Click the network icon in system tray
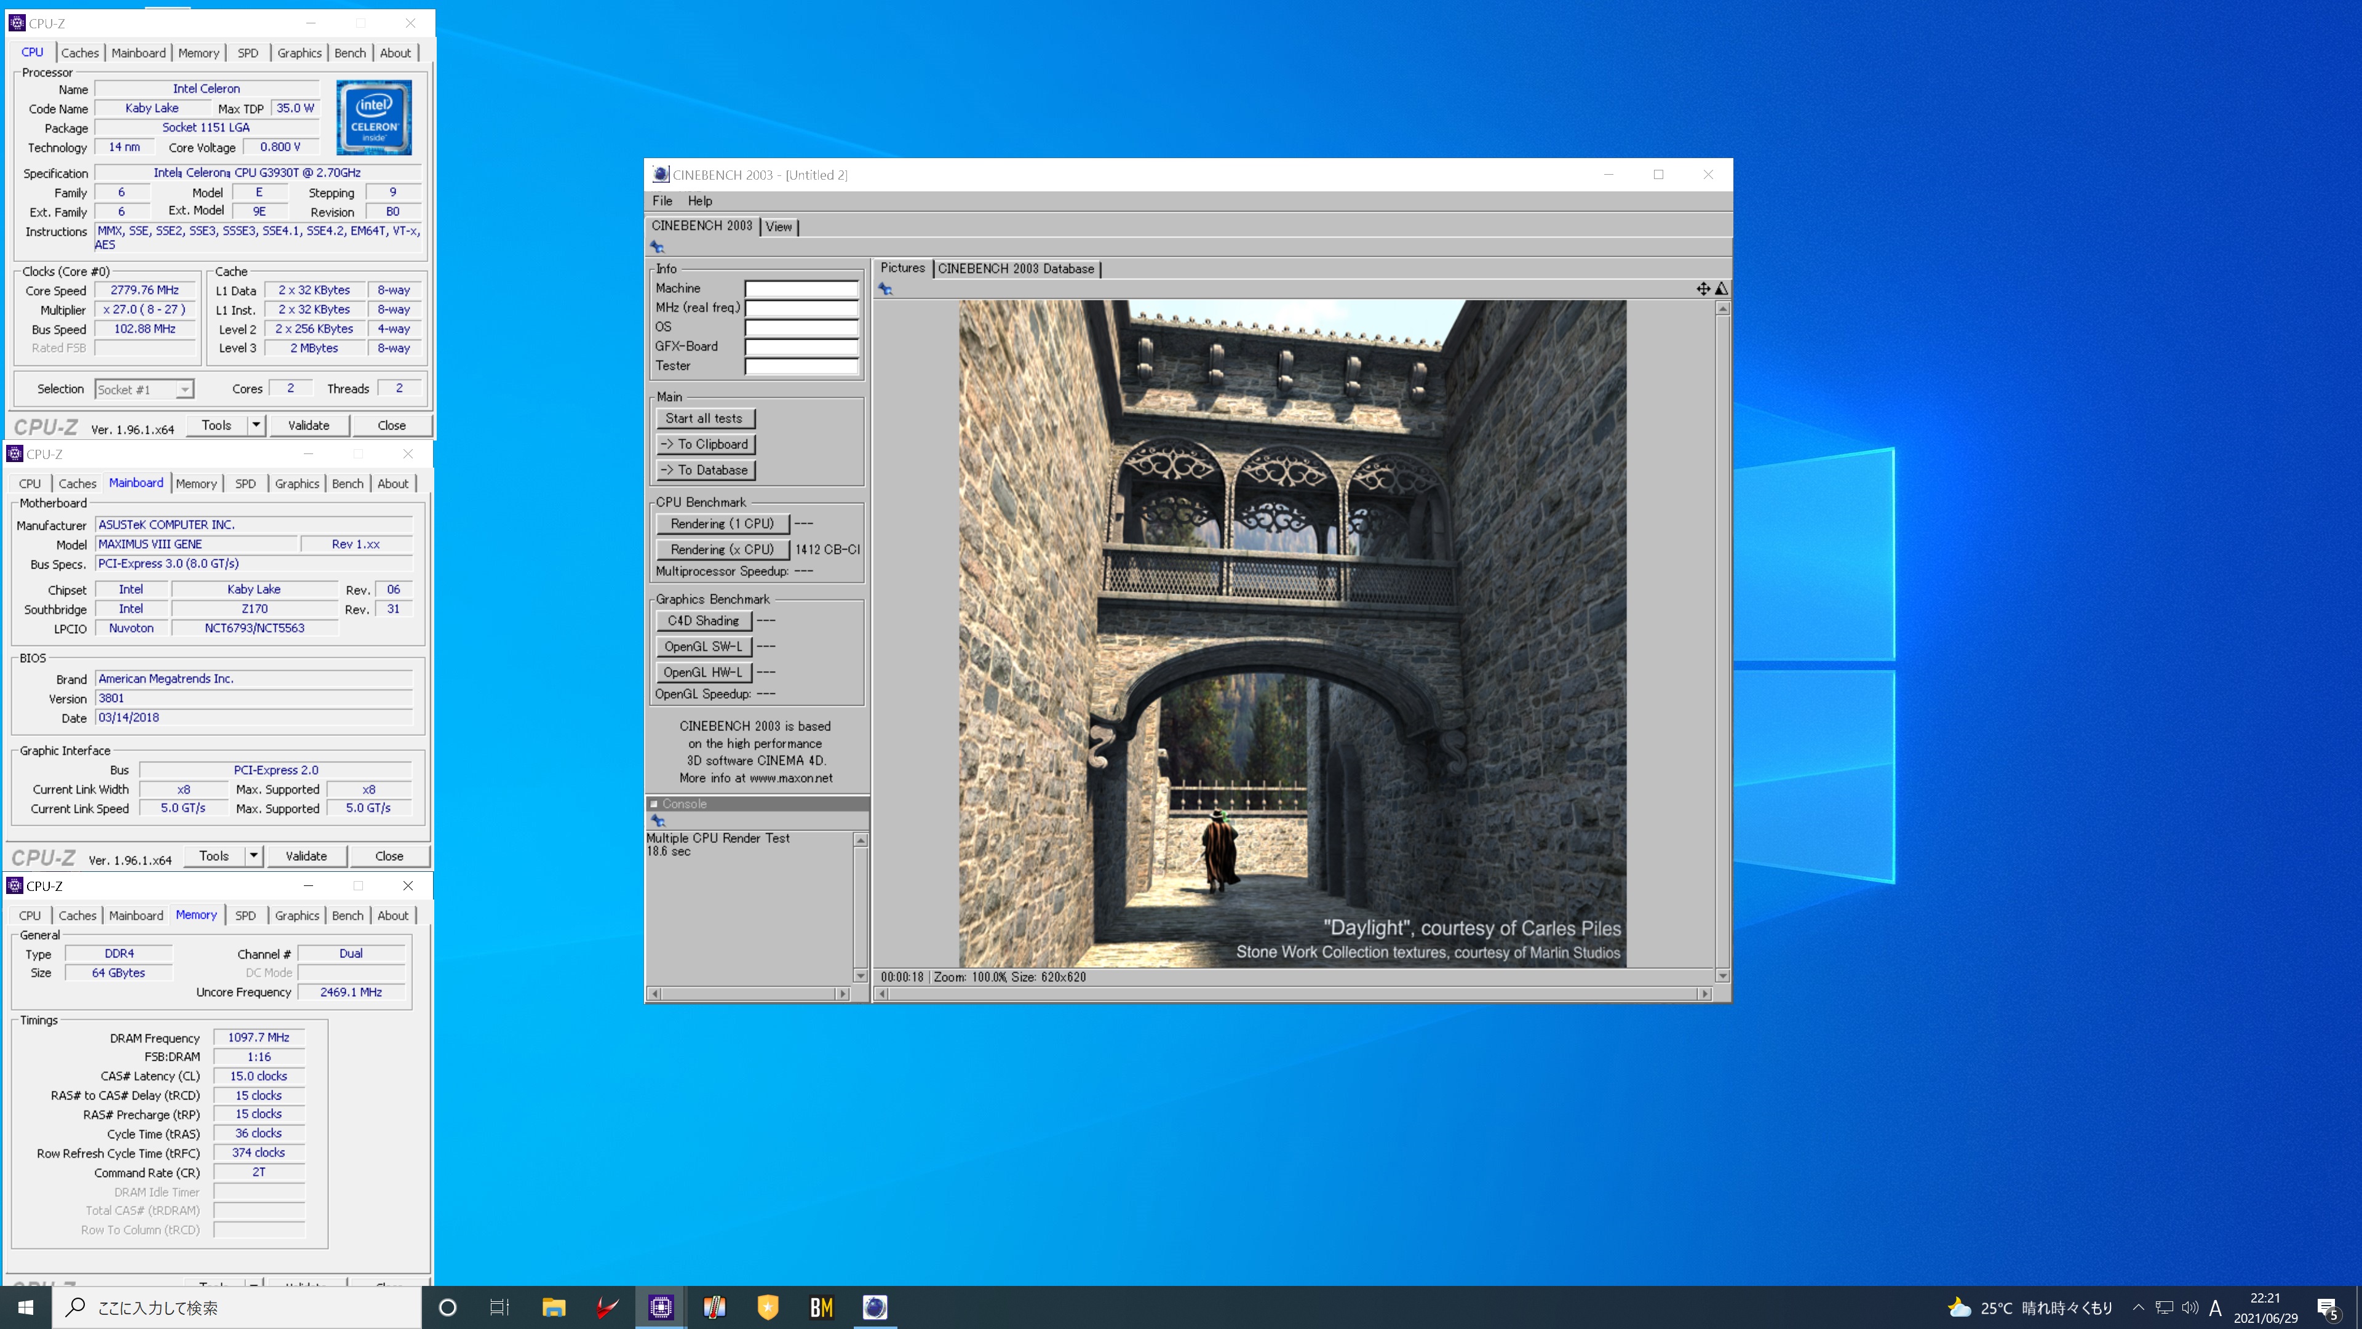Image resolution: width=2362 pixels, height=1329 pixels. pos(2164,1308)
